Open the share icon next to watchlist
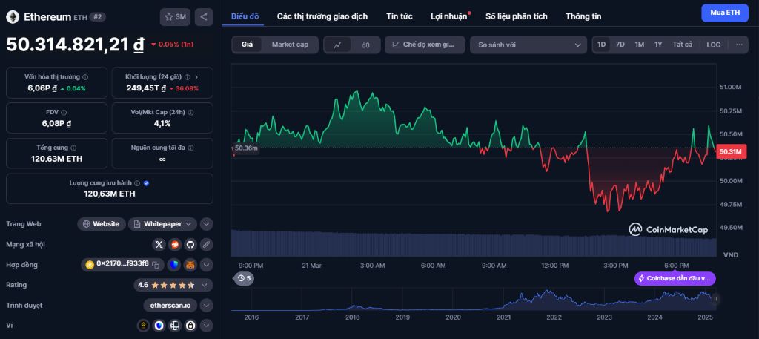 [x=204, y=17]
